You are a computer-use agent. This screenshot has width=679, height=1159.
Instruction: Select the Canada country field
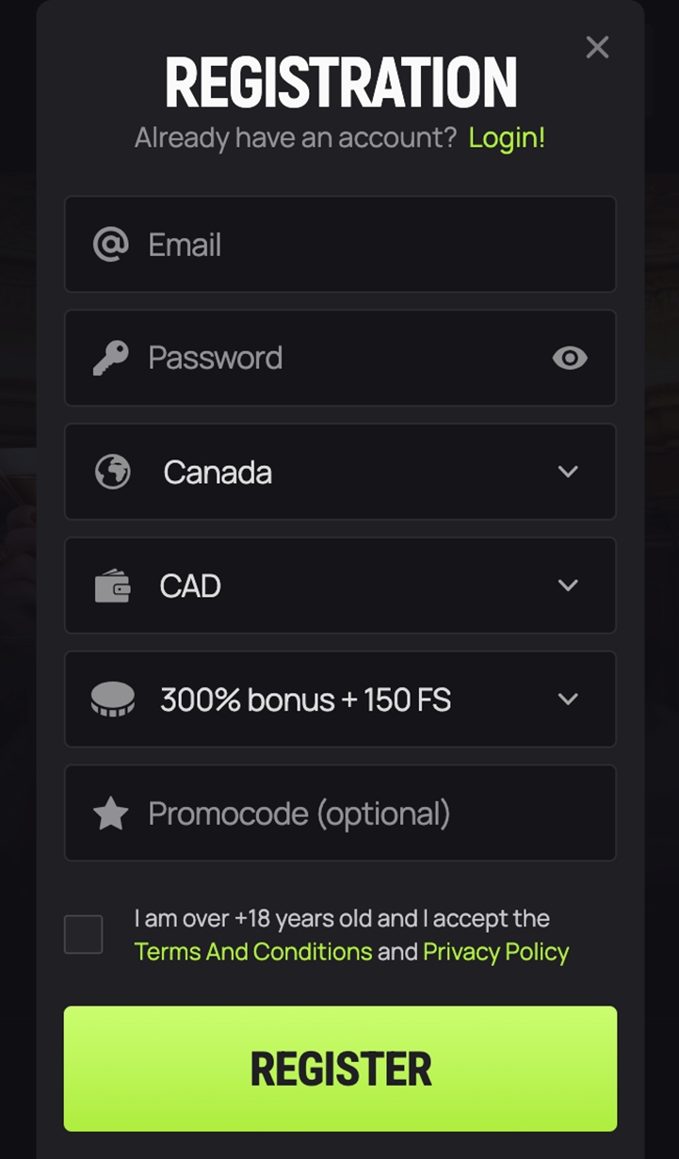click(340, 472)
